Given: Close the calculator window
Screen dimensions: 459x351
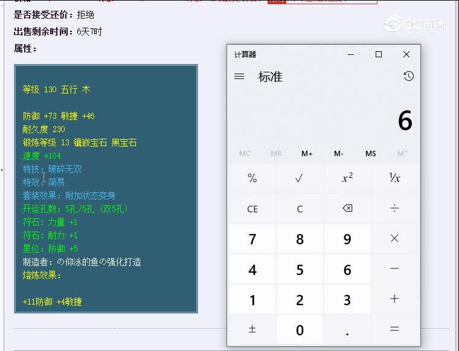Looking at the screenshot, I should point(406,54).
